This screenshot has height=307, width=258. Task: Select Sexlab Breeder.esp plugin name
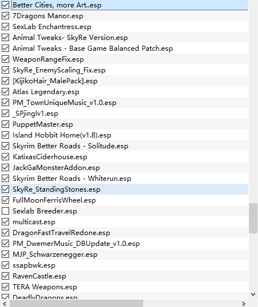coord(45,211)
